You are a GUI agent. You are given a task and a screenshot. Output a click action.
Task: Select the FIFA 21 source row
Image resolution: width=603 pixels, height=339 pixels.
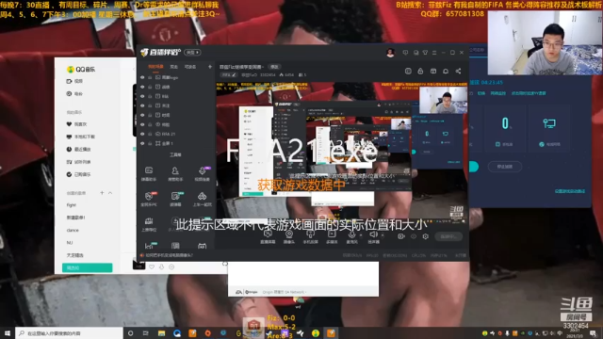(176, 134)
